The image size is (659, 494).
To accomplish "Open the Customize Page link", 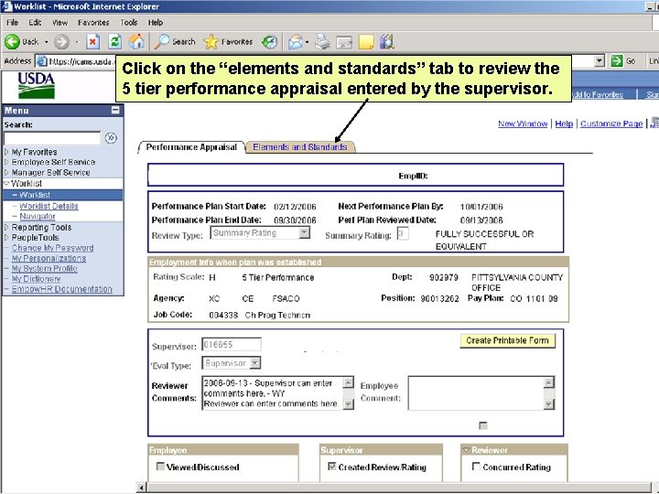I will [611, 123].
